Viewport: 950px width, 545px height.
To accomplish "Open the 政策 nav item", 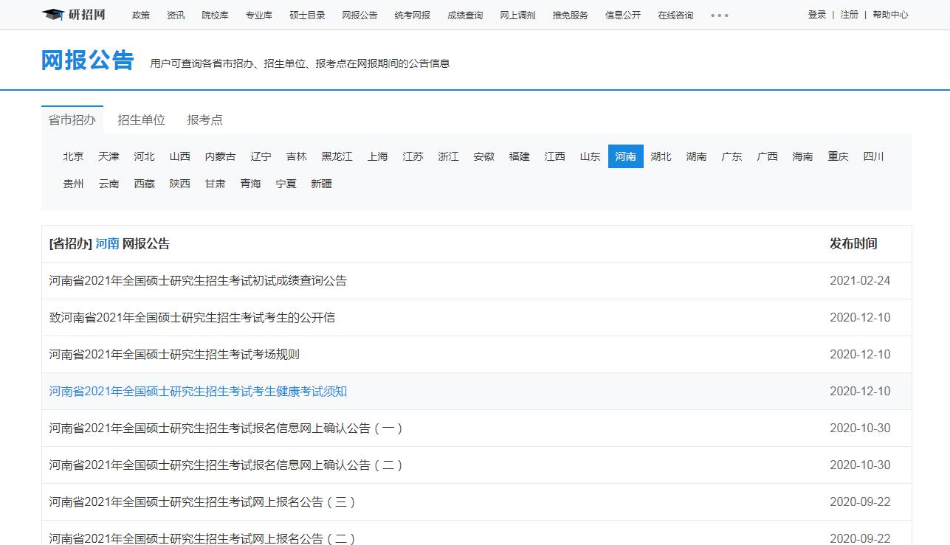I will [141, 15].
